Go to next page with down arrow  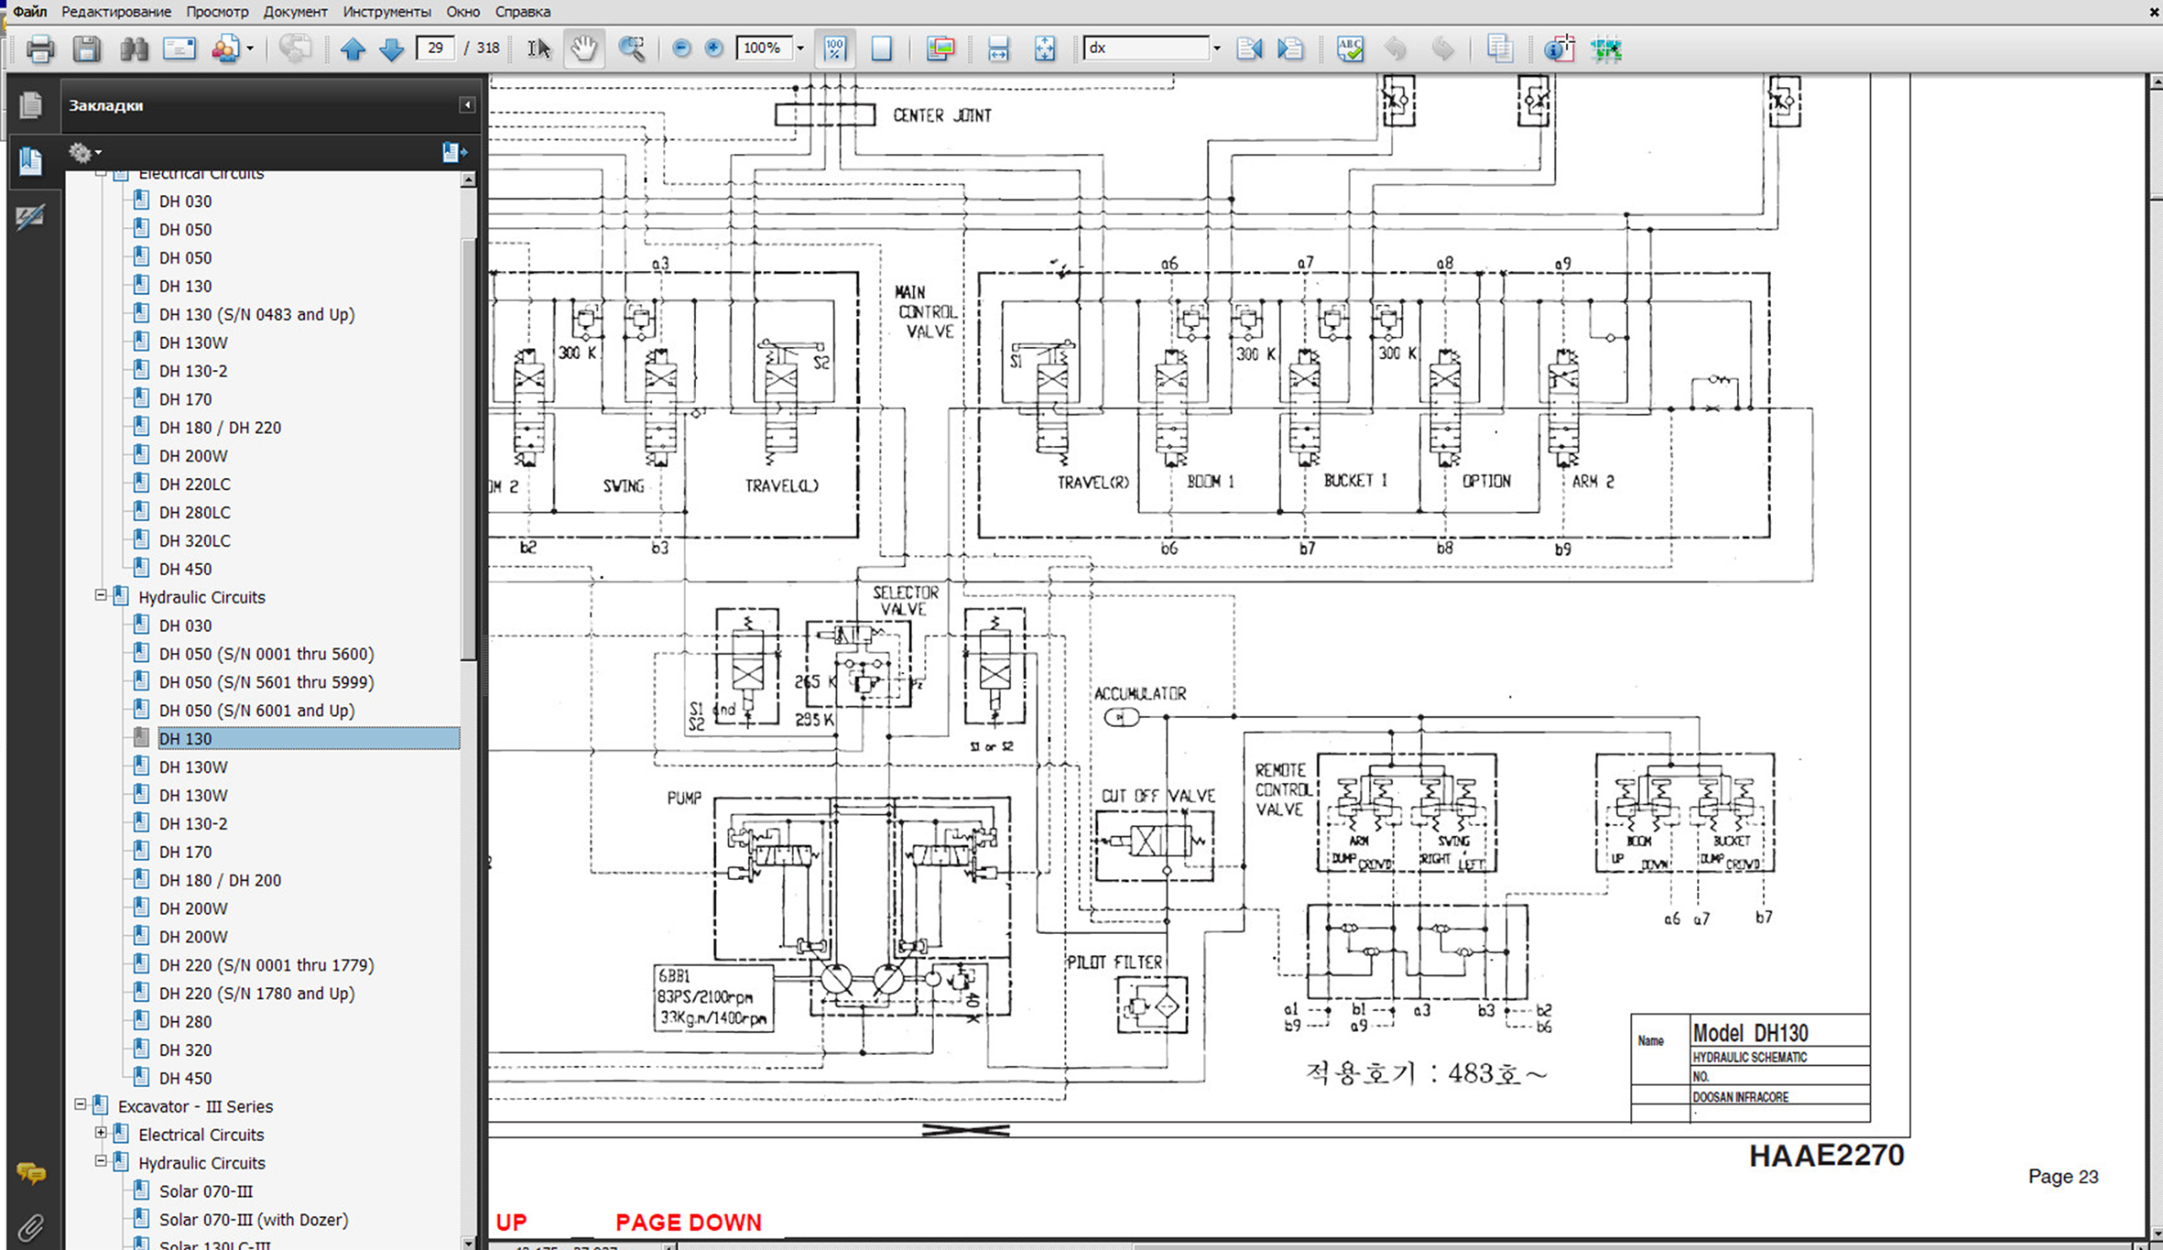392,49
